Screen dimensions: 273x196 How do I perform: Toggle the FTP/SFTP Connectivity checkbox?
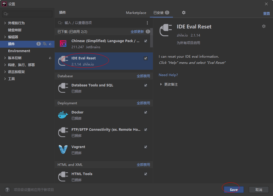(x=146, y=130)
